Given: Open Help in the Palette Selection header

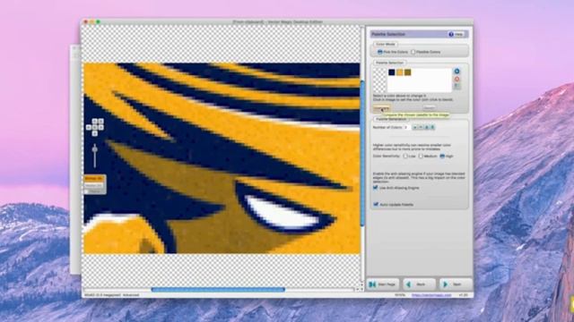Looking at the screenshot, I should click(x=457, y=34).
